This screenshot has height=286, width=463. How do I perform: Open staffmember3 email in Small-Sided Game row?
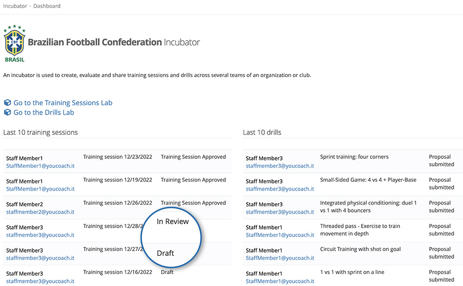tap(280, 189)
